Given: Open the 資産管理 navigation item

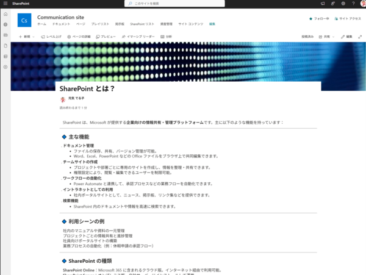Looking at the screenshot, I should click(x=166, y=24).
